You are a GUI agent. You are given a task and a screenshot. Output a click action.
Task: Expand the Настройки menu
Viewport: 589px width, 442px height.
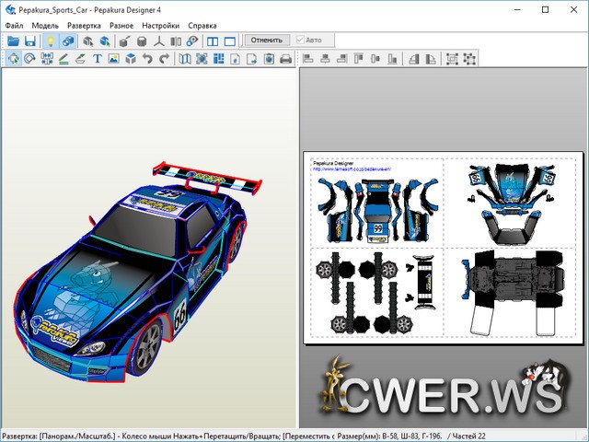(x=161, y=26)
